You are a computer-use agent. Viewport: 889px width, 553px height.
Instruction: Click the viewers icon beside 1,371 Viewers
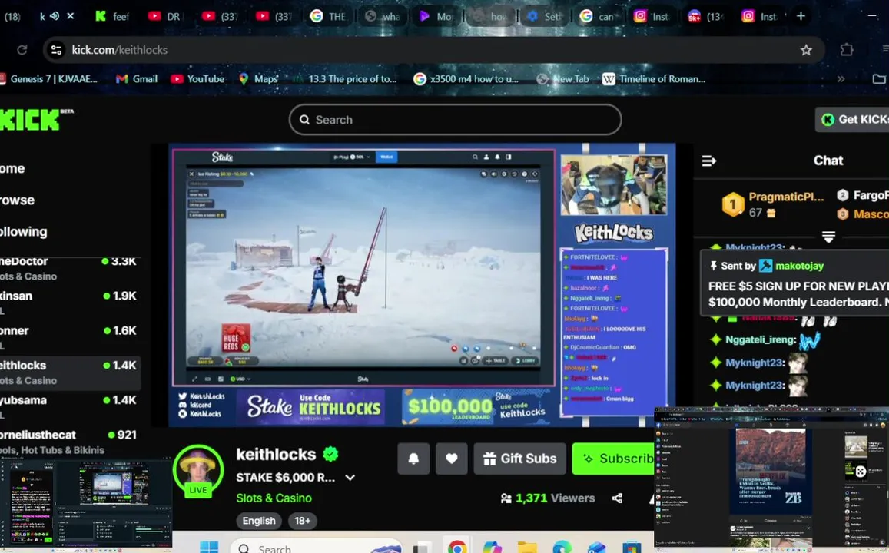[x=506, y=498]
